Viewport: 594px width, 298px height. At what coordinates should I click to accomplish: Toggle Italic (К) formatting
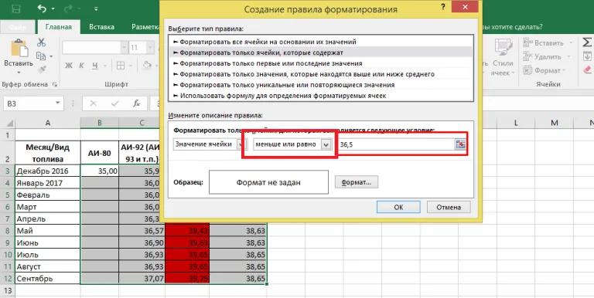coord(81,66)
